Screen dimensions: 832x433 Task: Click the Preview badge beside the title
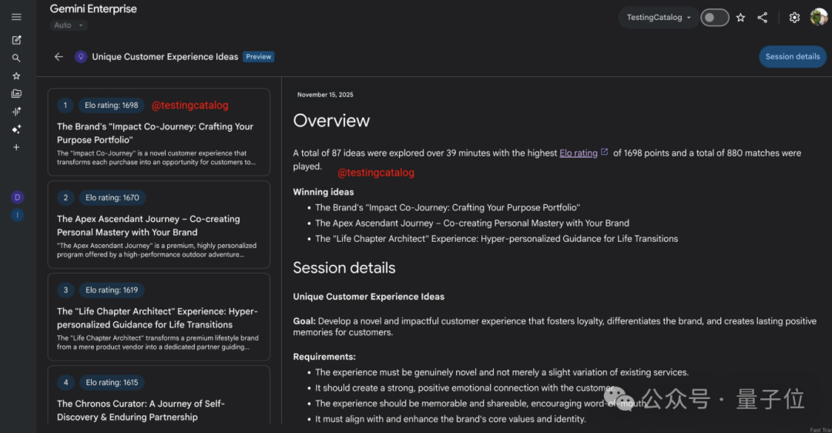click(x=258, y=56)
